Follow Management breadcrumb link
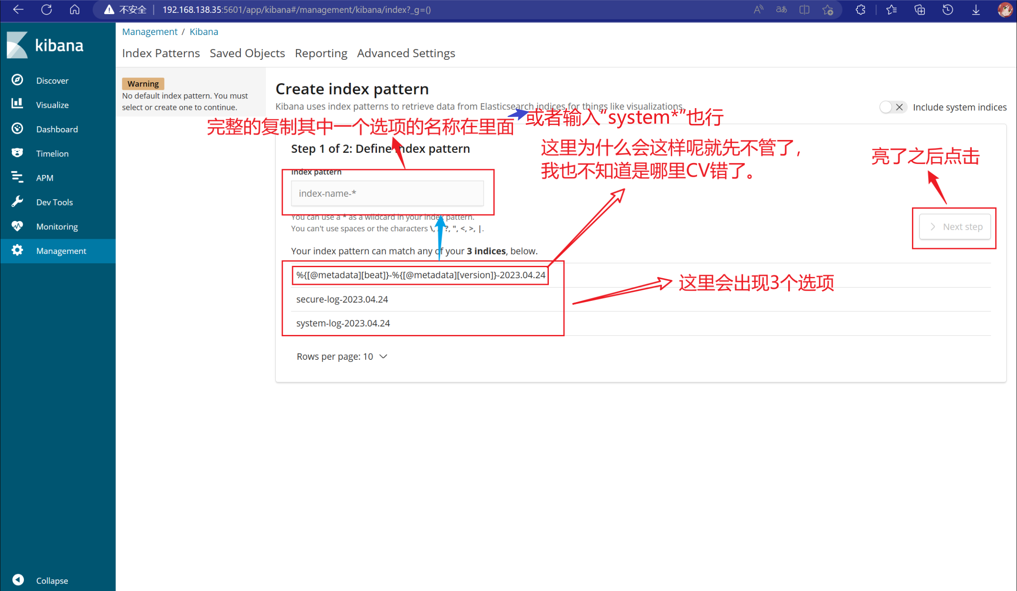This screenshot has width=1017, height=591. click(149, 32)
